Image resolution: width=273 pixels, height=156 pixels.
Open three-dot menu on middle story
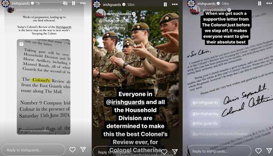(175, 4)
